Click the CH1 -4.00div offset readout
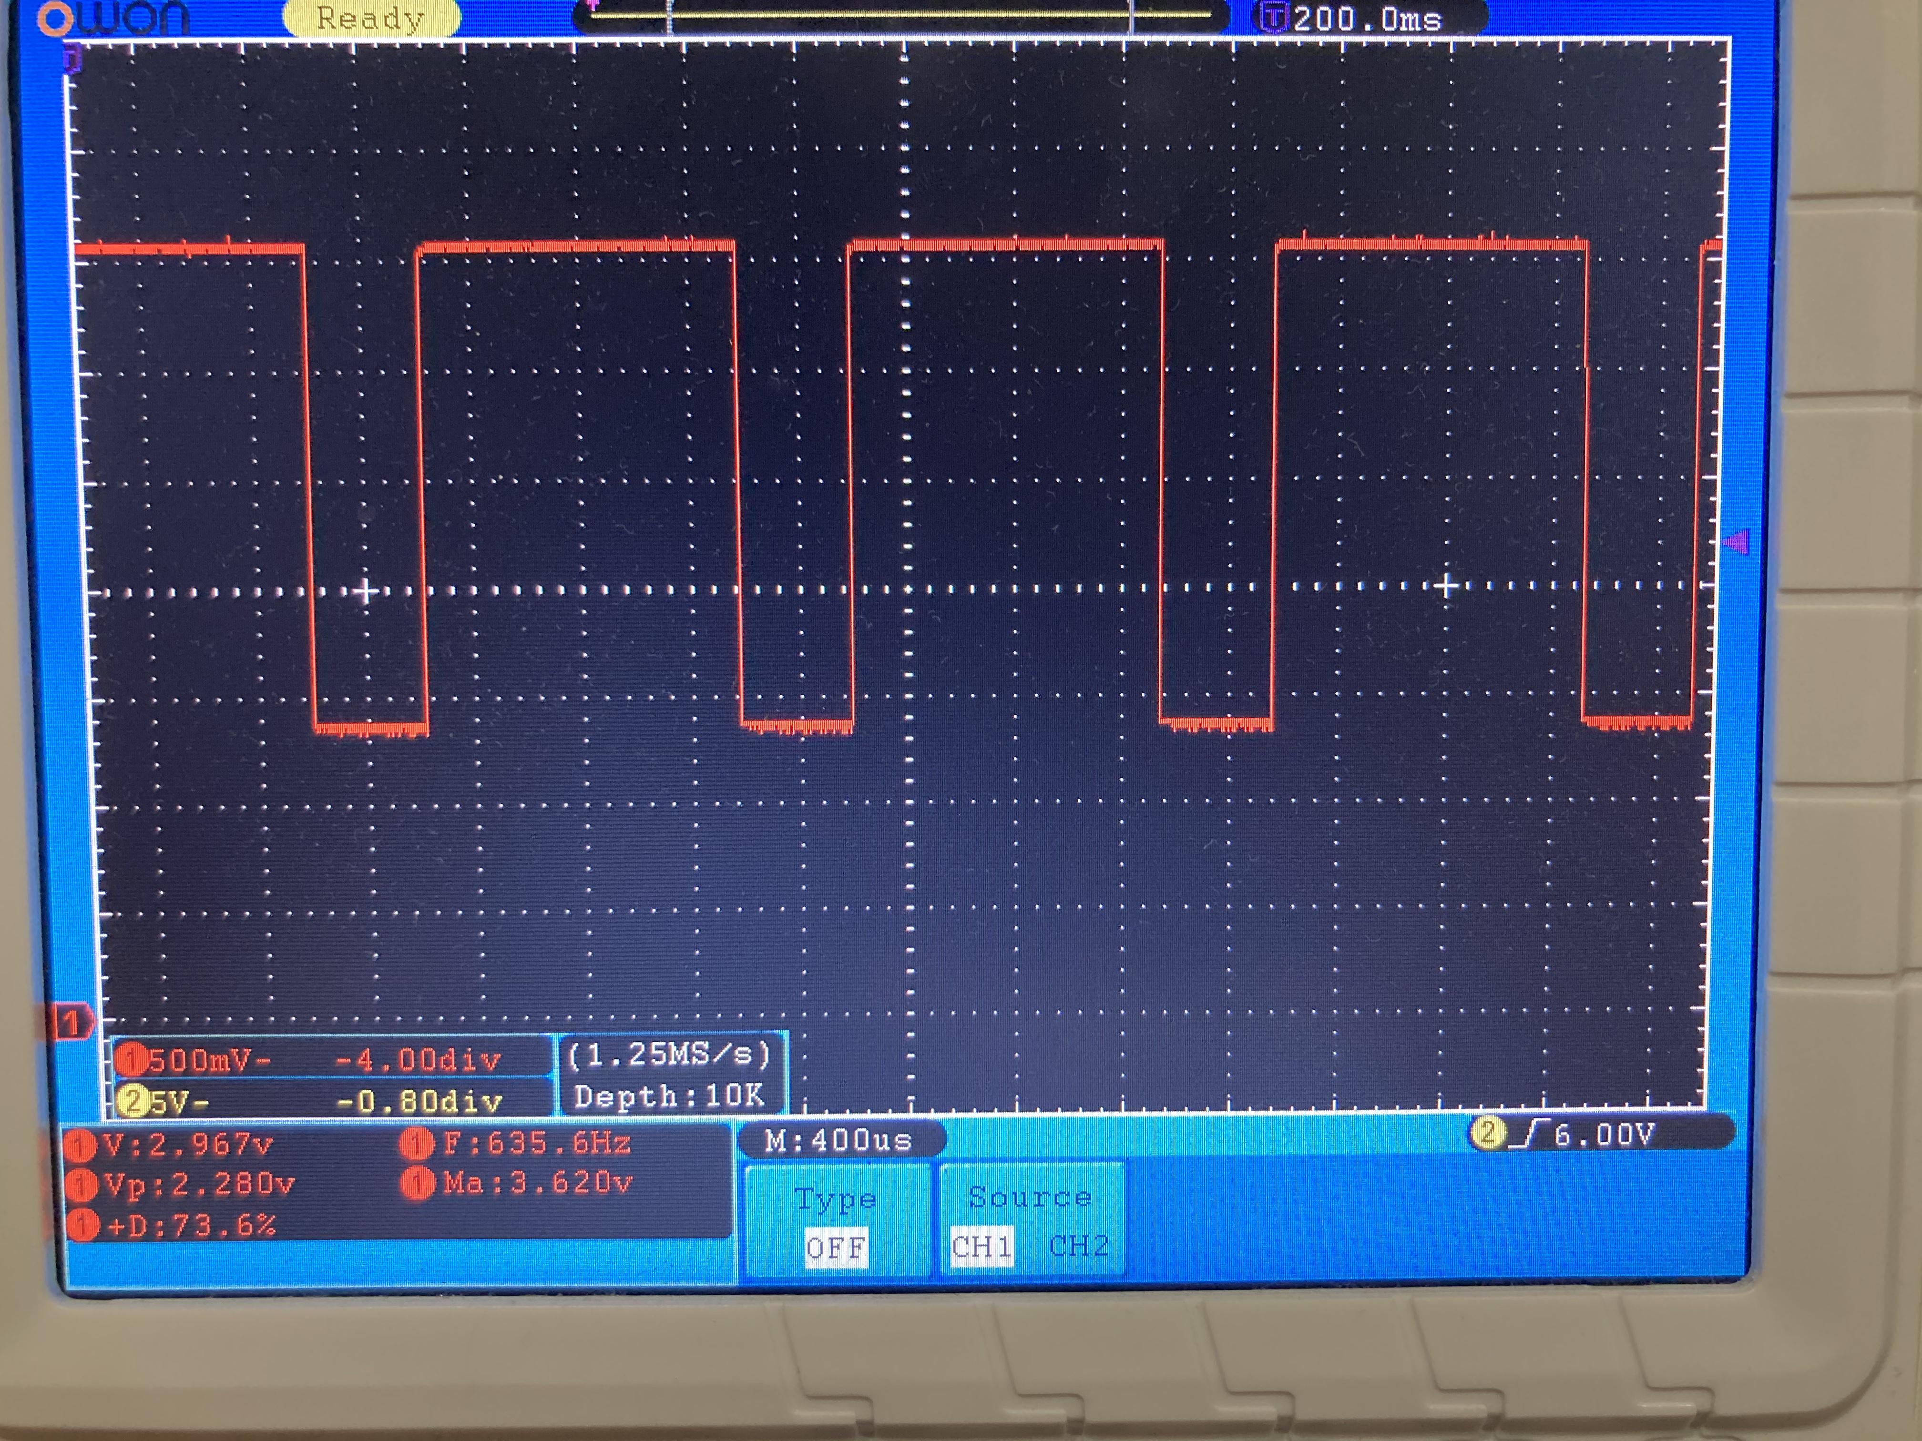1922x1441 pixels. click(418, 1060)
